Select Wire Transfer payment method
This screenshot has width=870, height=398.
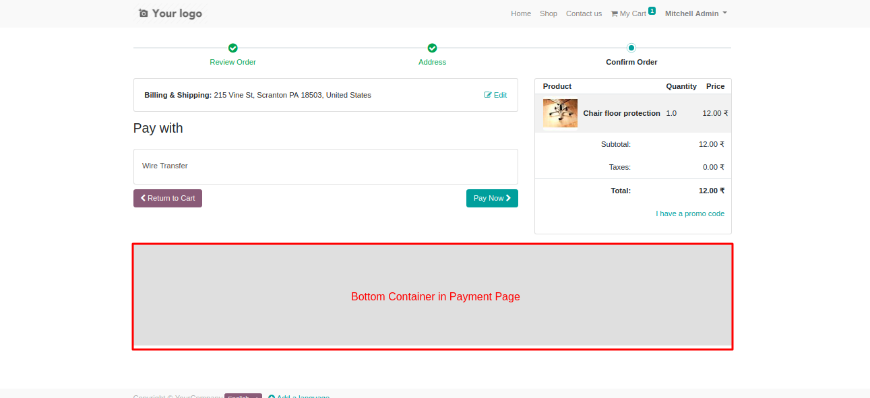(165, 166)
